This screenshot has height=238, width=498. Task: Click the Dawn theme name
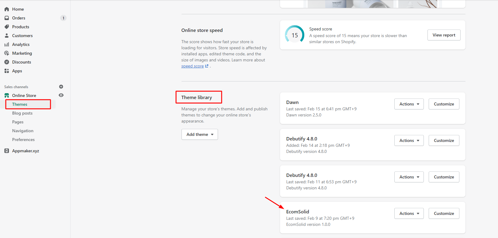tap(292, 102)
